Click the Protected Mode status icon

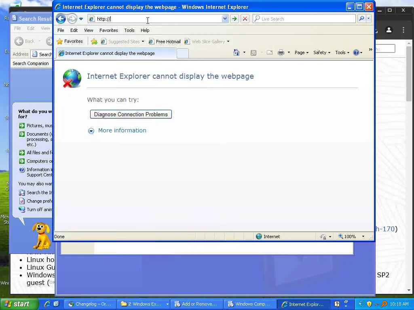[323, 237]
